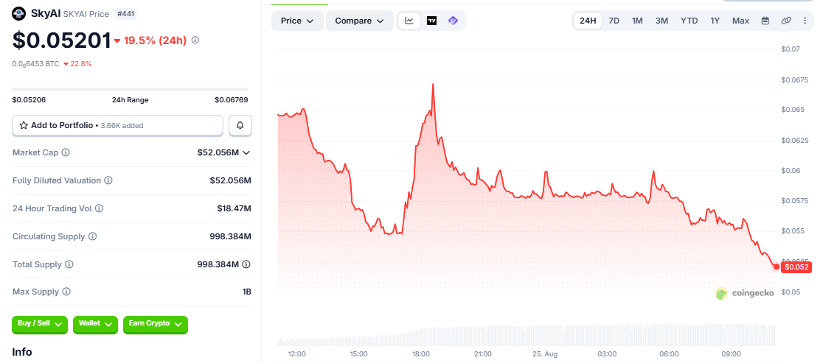Click the 1B Max Supply value
The image size is (820, 363).
click(x=247, y=292)
